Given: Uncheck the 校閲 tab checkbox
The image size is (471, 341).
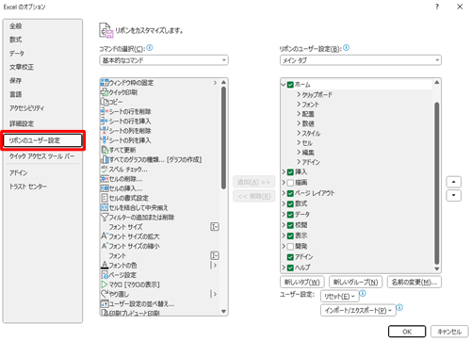Looking at the screenshot, I should point(290,225).
